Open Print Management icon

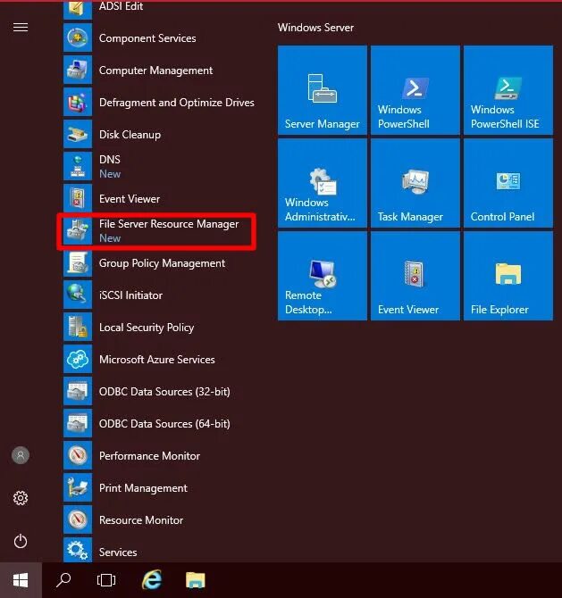[78, 488]
